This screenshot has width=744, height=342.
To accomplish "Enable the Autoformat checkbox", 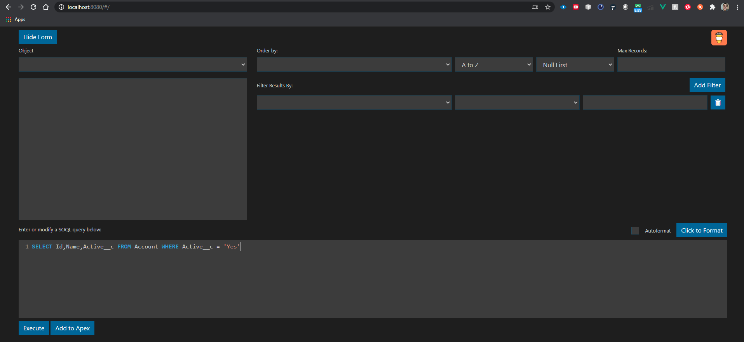I will click(635, 231).
